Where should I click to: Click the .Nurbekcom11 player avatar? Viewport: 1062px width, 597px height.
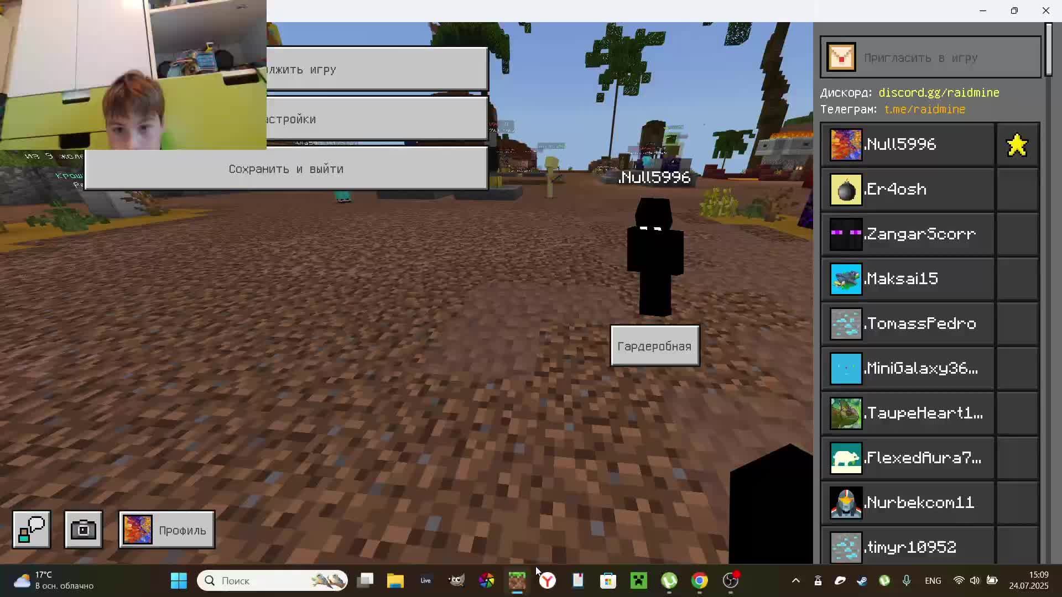click(846, 502)
